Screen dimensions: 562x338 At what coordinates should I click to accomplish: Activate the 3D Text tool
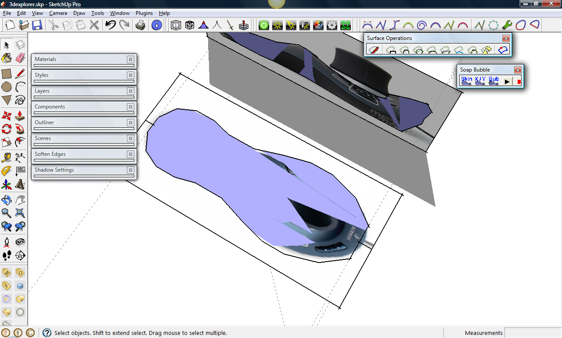tap(20, 184)
